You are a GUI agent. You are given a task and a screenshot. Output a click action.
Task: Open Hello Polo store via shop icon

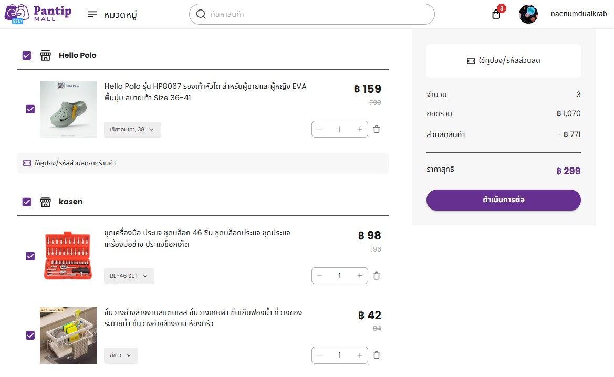[45, 56]
